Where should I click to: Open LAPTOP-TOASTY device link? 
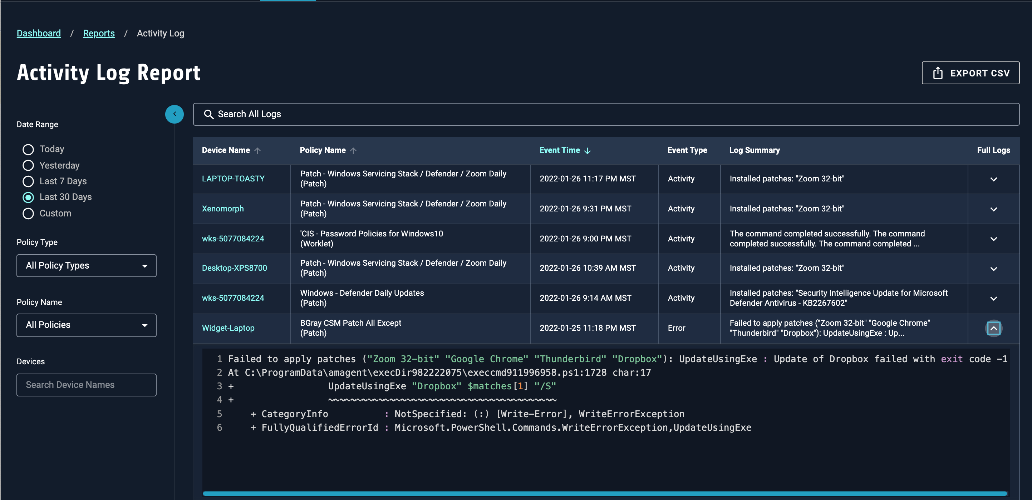point(233,179)
